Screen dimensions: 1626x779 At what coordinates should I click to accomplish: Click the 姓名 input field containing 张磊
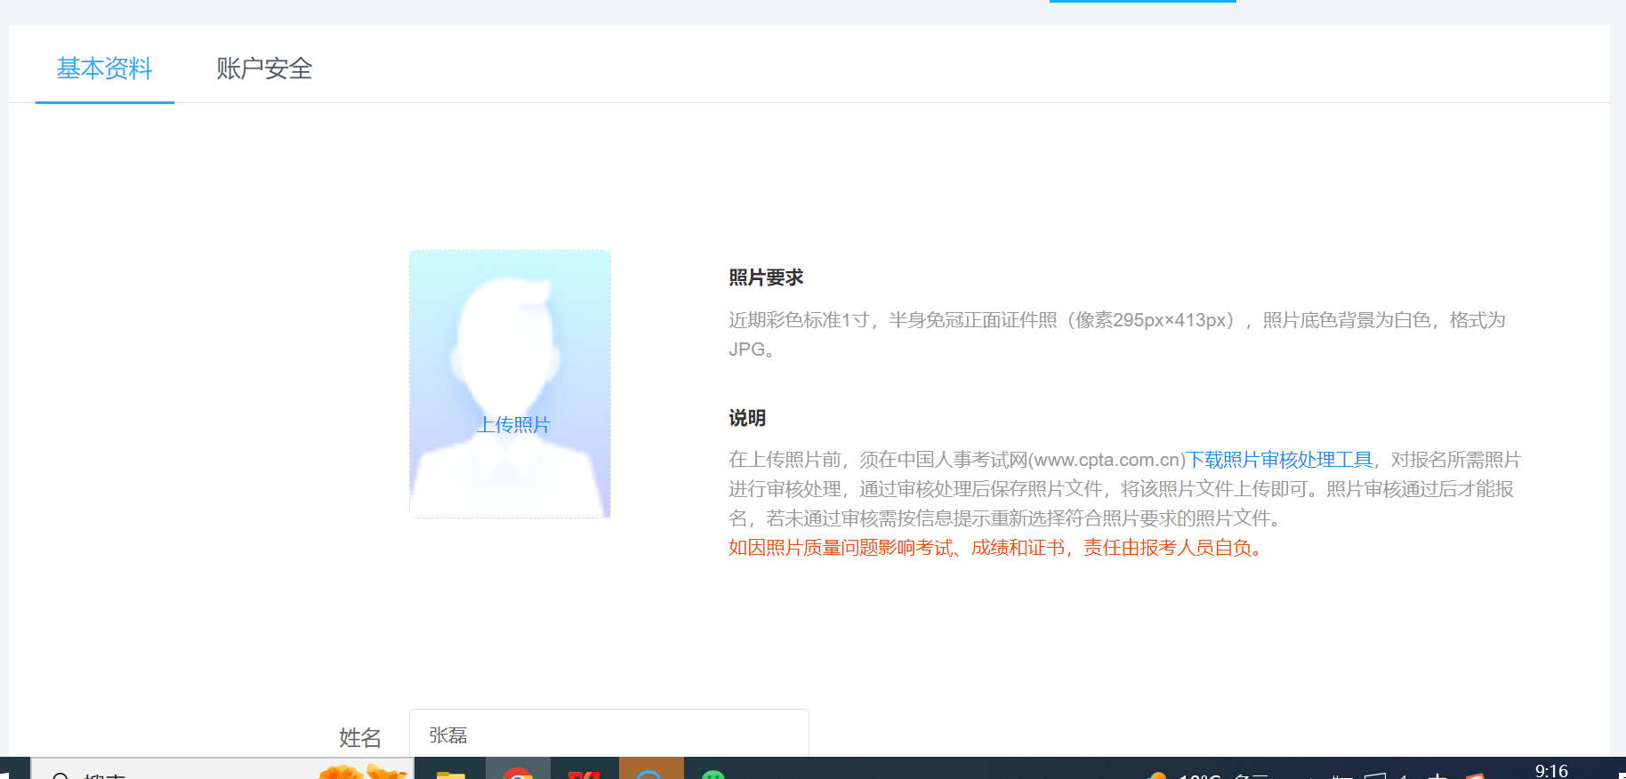click(608, 735)
